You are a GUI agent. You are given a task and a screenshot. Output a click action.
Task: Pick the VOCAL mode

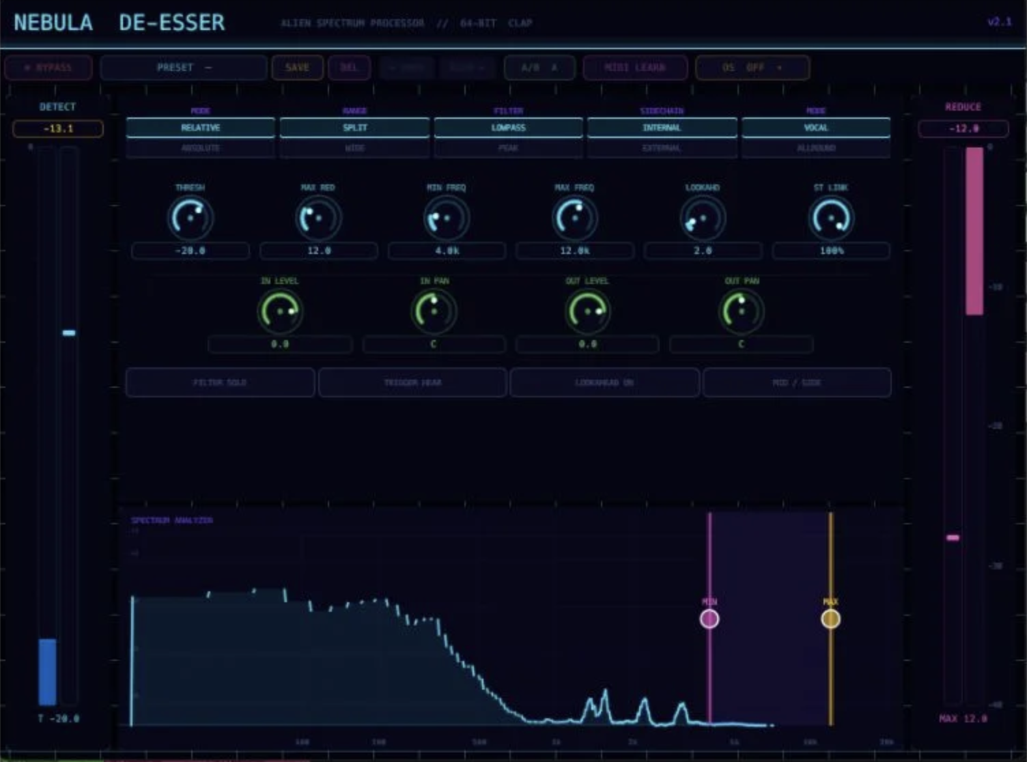816,128
